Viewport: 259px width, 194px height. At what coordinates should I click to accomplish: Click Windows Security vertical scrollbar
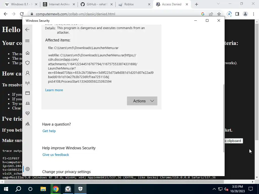click(x=224, y=118)
